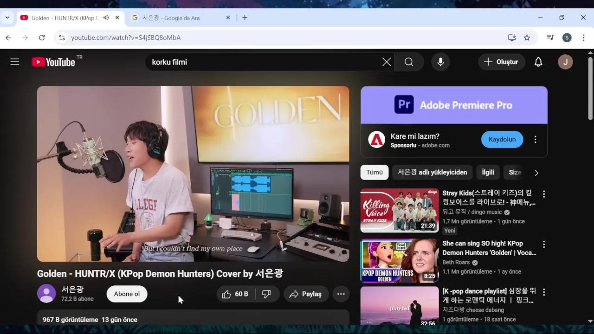Click the 치즈다방 cheese dabang channel name
Image resolution: width=594 pixels, height=334 pixels.
tap(473, 310)
